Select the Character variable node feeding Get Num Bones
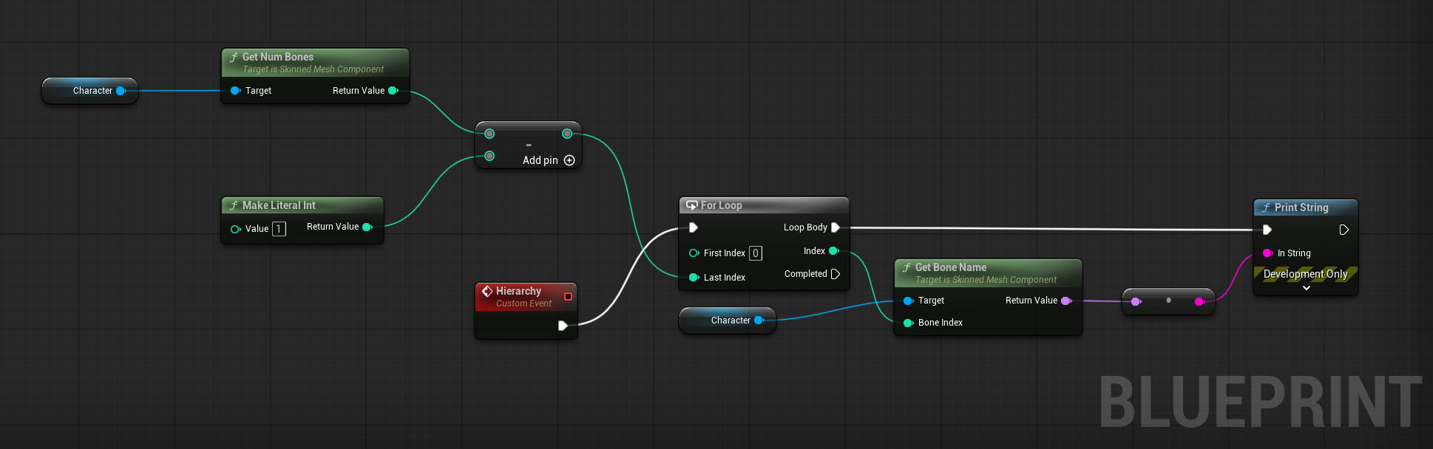The height and width of the screenshot is (449, 1433). click(x=90, y=91)
